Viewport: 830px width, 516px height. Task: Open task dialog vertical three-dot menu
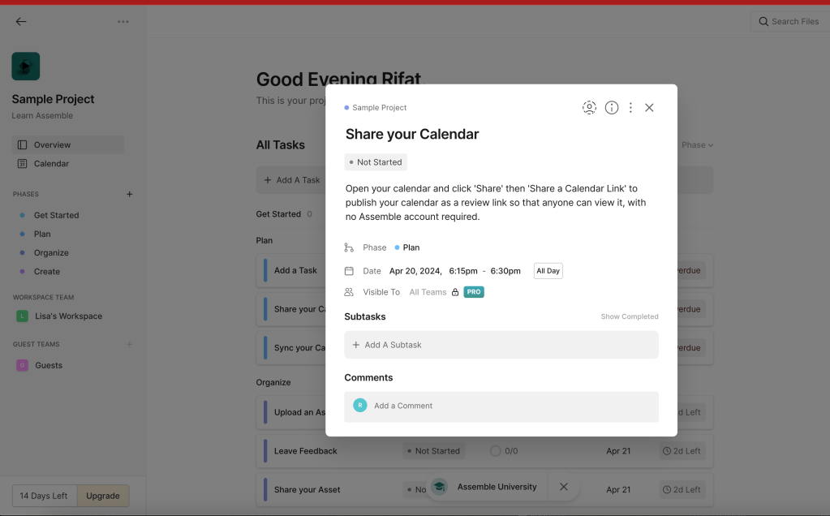coord(630,107)
